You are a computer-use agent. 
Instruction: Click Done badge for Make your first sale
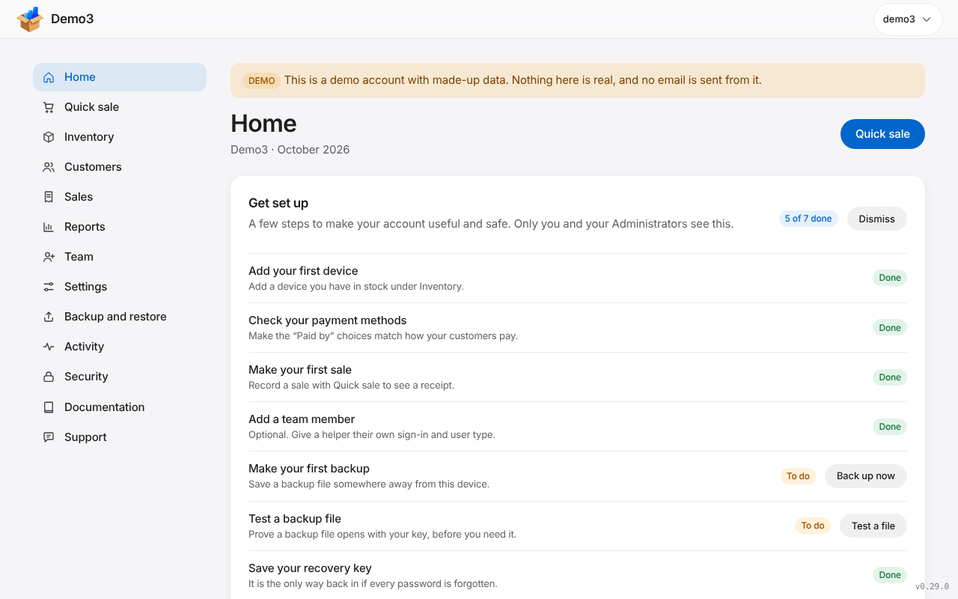click(890, 377)
